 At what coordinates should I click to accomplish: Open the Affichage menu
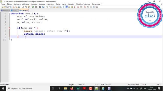tap(26, 4)
